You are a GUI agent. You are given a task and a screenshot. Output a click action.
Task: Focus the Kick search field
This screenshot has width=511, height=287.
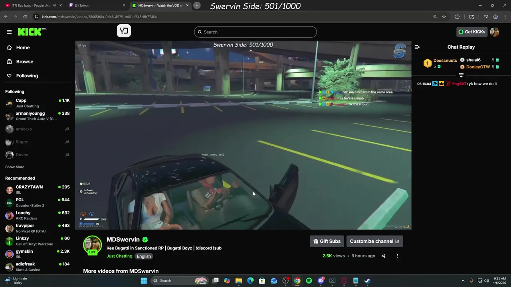(255, 32)
